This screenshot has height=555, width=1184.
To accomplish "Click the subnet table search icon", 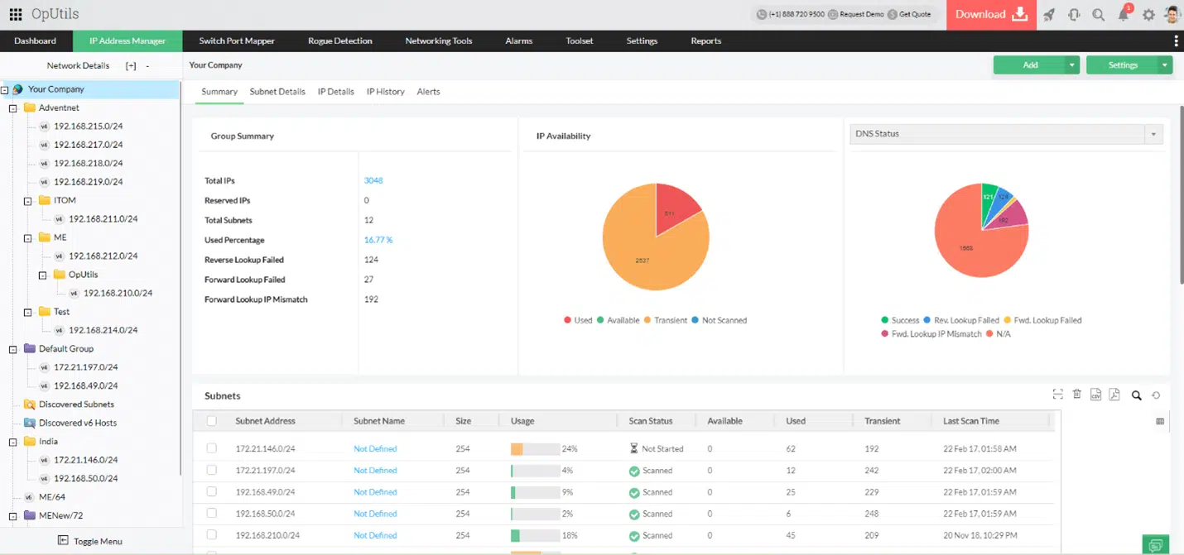I will point(1137,395).
